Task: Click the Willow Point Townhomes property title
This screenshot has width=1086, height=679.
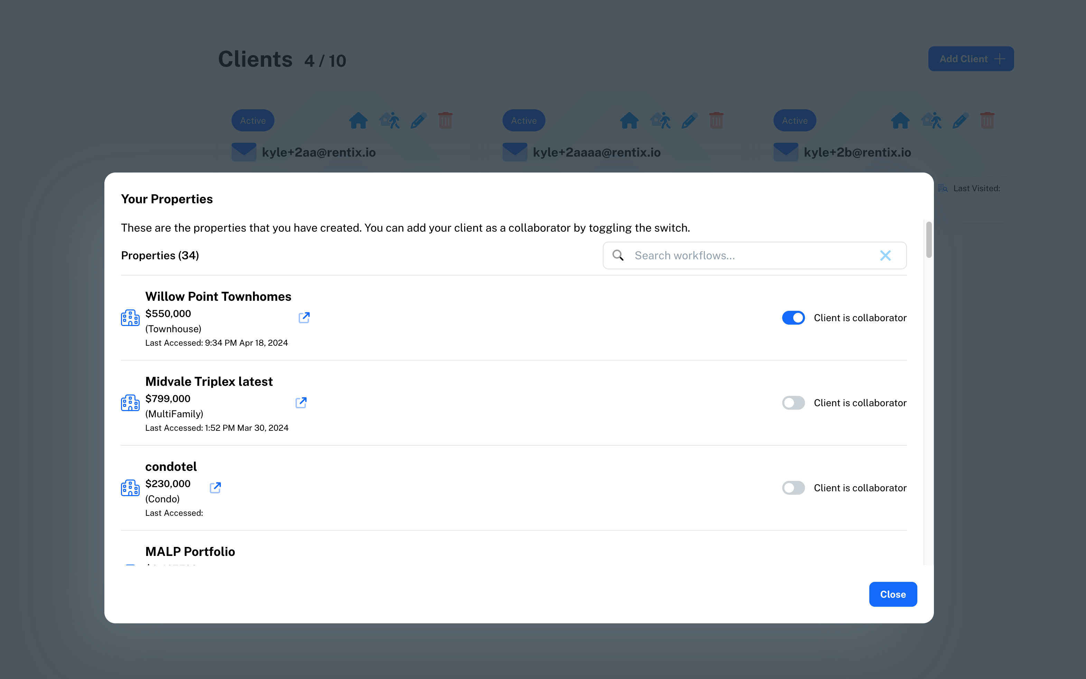Action: tap(218, 296)
